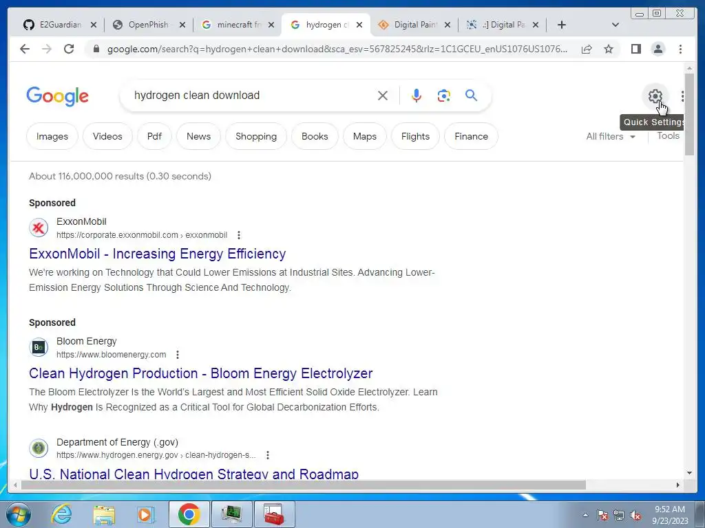Click the browser address bar URL
This screenshot has height=528, width=705.
click(337, 49)
